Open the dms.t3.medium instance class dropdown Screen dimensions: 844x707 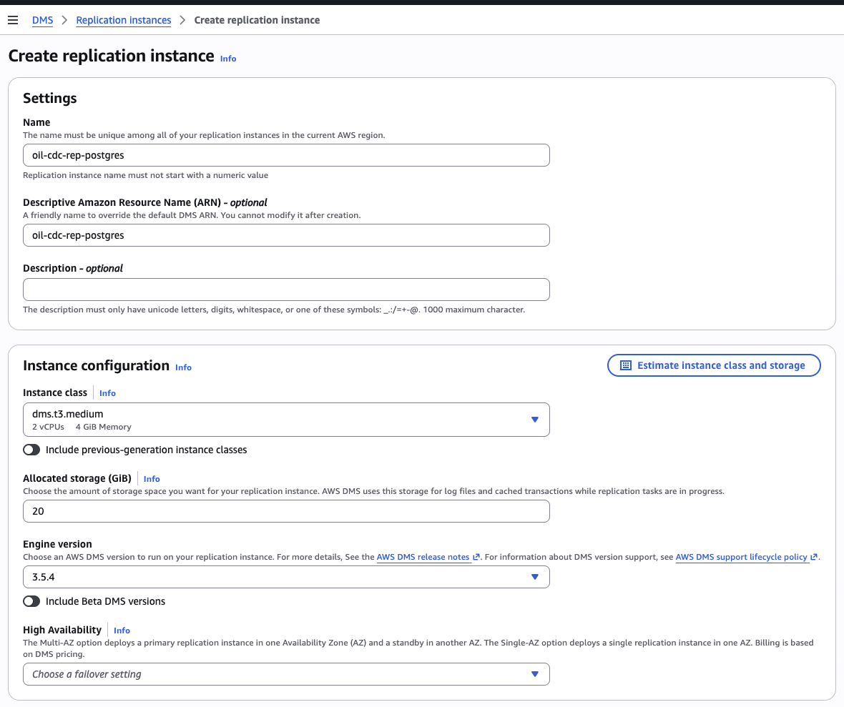(286, 420)
